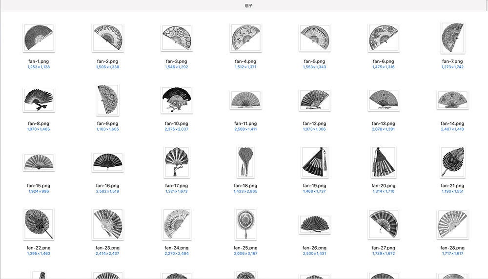Click the fan-14.png file name

click(452, 123)
